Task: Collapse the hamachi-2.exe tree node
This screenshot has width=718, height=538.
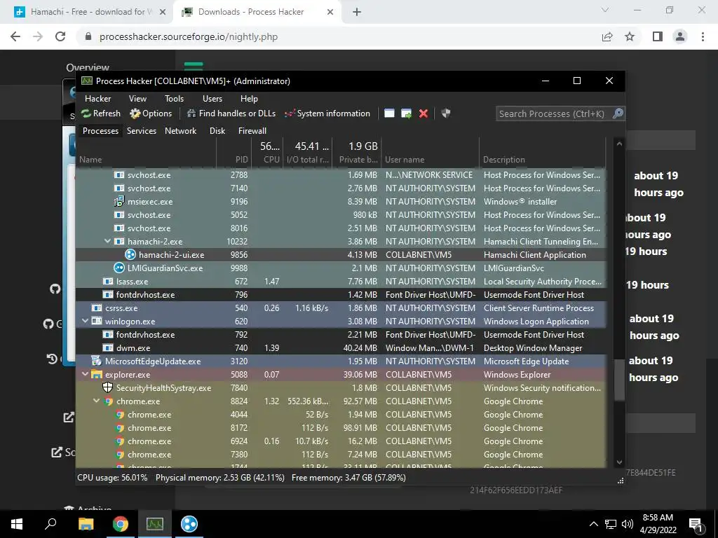Action: pos(107,241)
